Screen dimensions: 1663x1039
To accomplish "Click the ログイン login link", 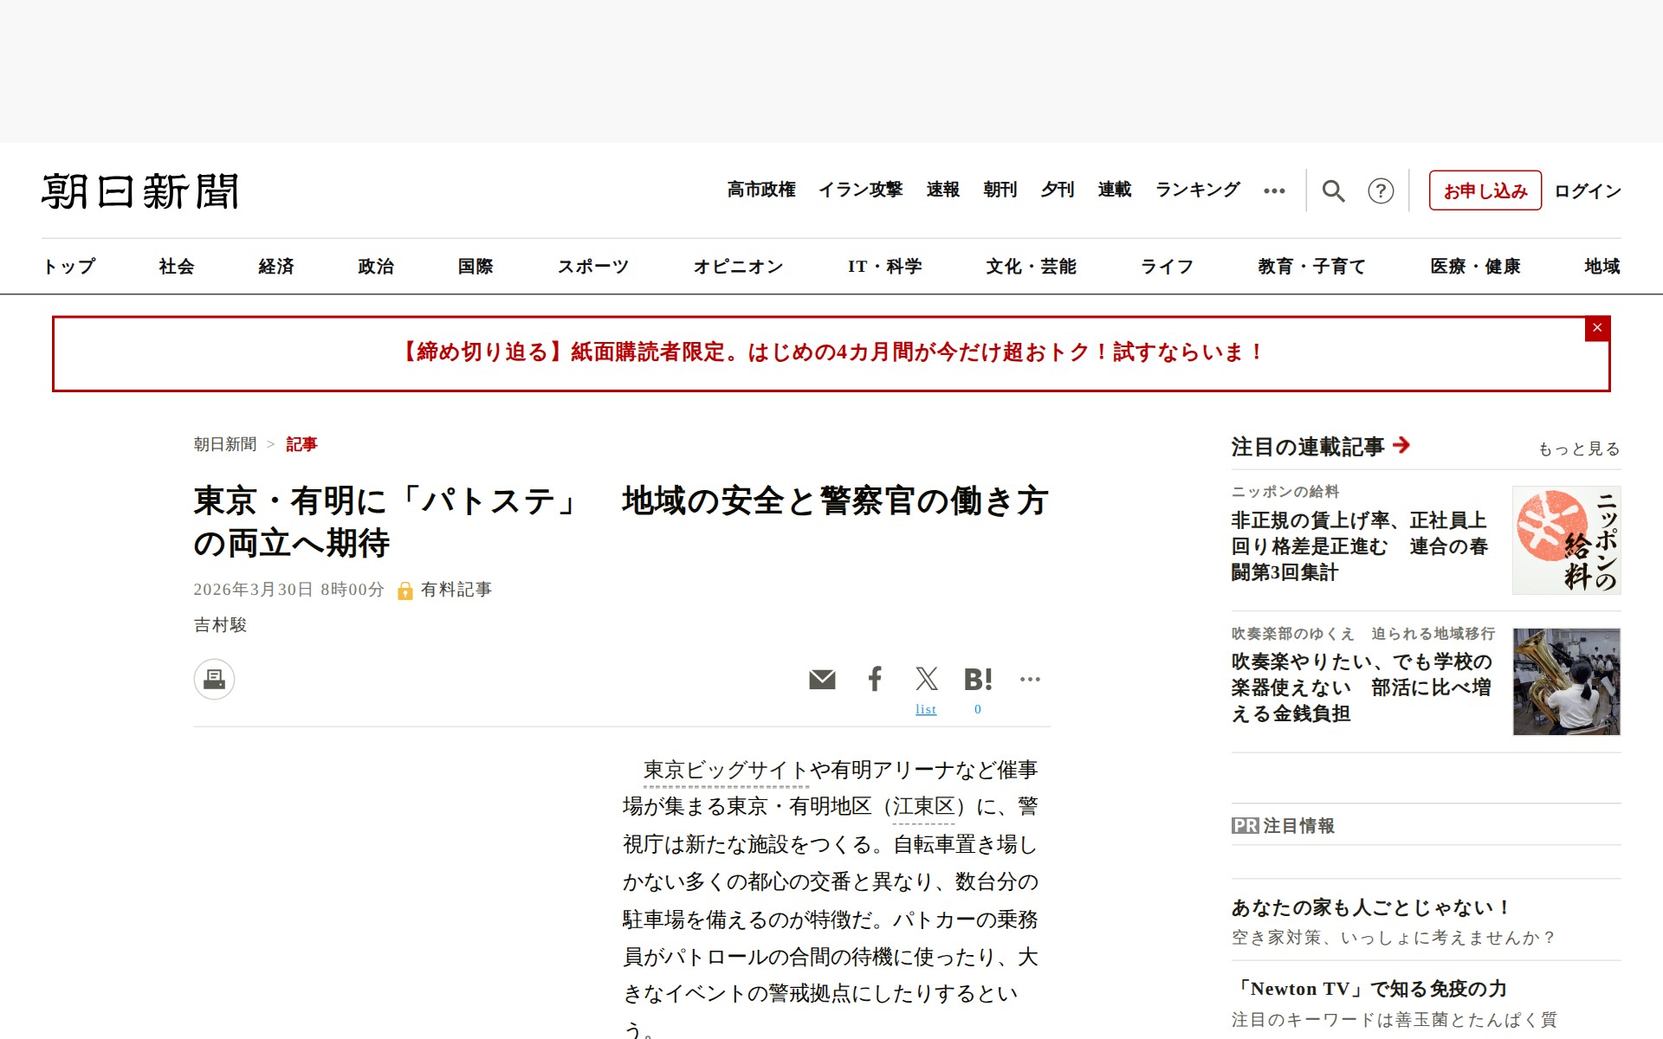I will pos(1587,190).
